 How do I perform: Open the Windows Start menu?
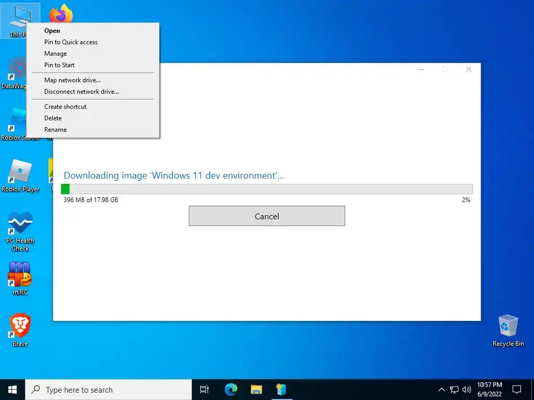[x=13, y=390]
